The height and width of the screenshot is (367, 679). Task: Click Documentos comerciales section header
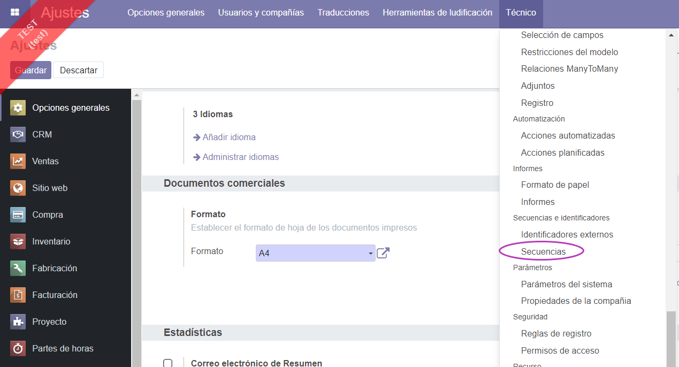[x=224, y=183]
